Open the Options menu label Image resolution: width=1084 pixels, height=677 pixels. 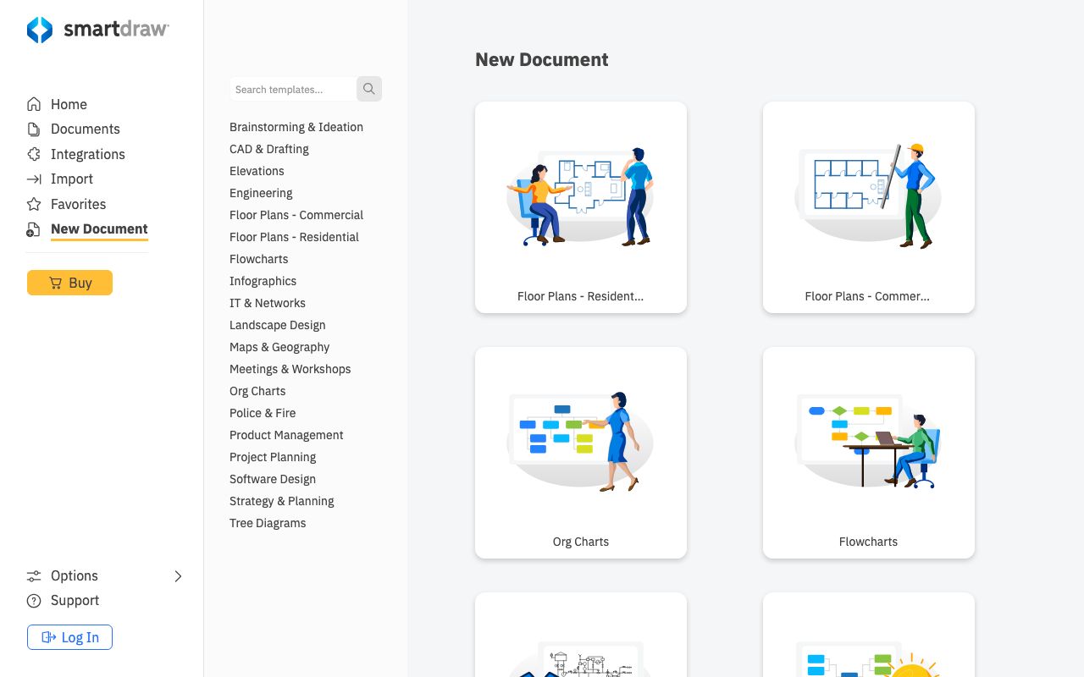[x=75, y=575]
